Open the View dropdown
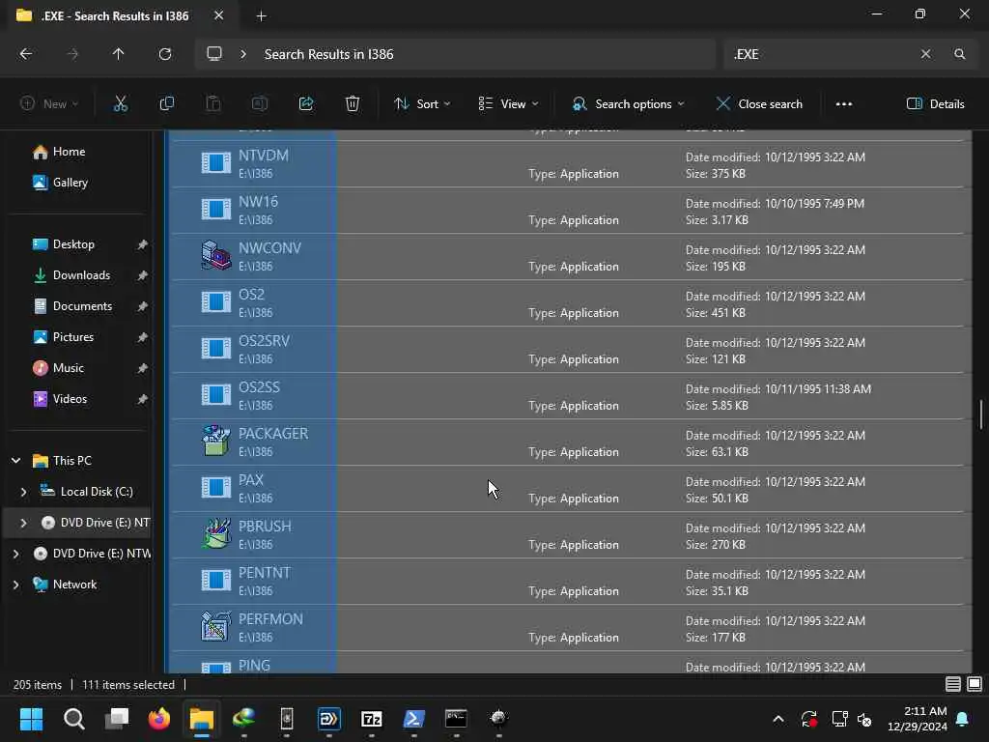 [x=508, y=104]
